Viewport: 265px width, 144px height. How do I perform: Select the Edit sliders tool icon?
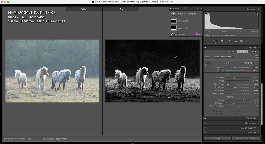215,41
